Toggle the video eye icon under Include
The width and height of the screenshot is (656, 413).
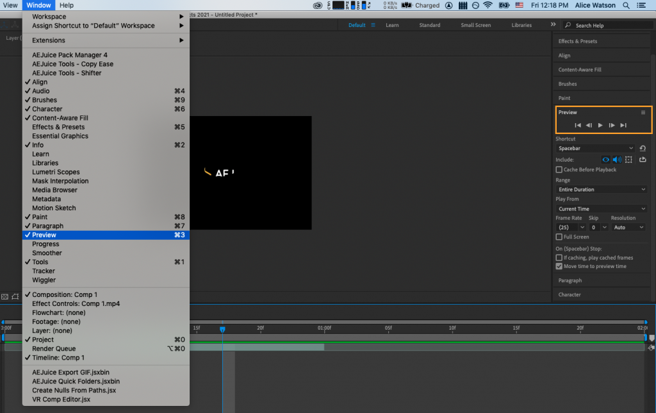(x=606, y=160)
